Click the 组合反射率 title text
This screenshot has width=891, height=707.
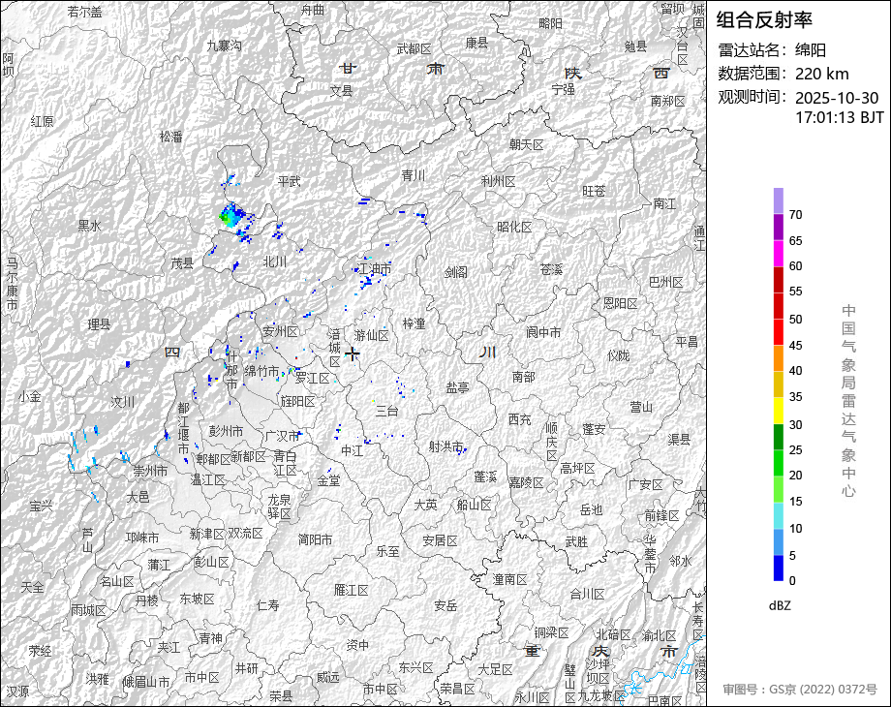[x=764, y=19]
